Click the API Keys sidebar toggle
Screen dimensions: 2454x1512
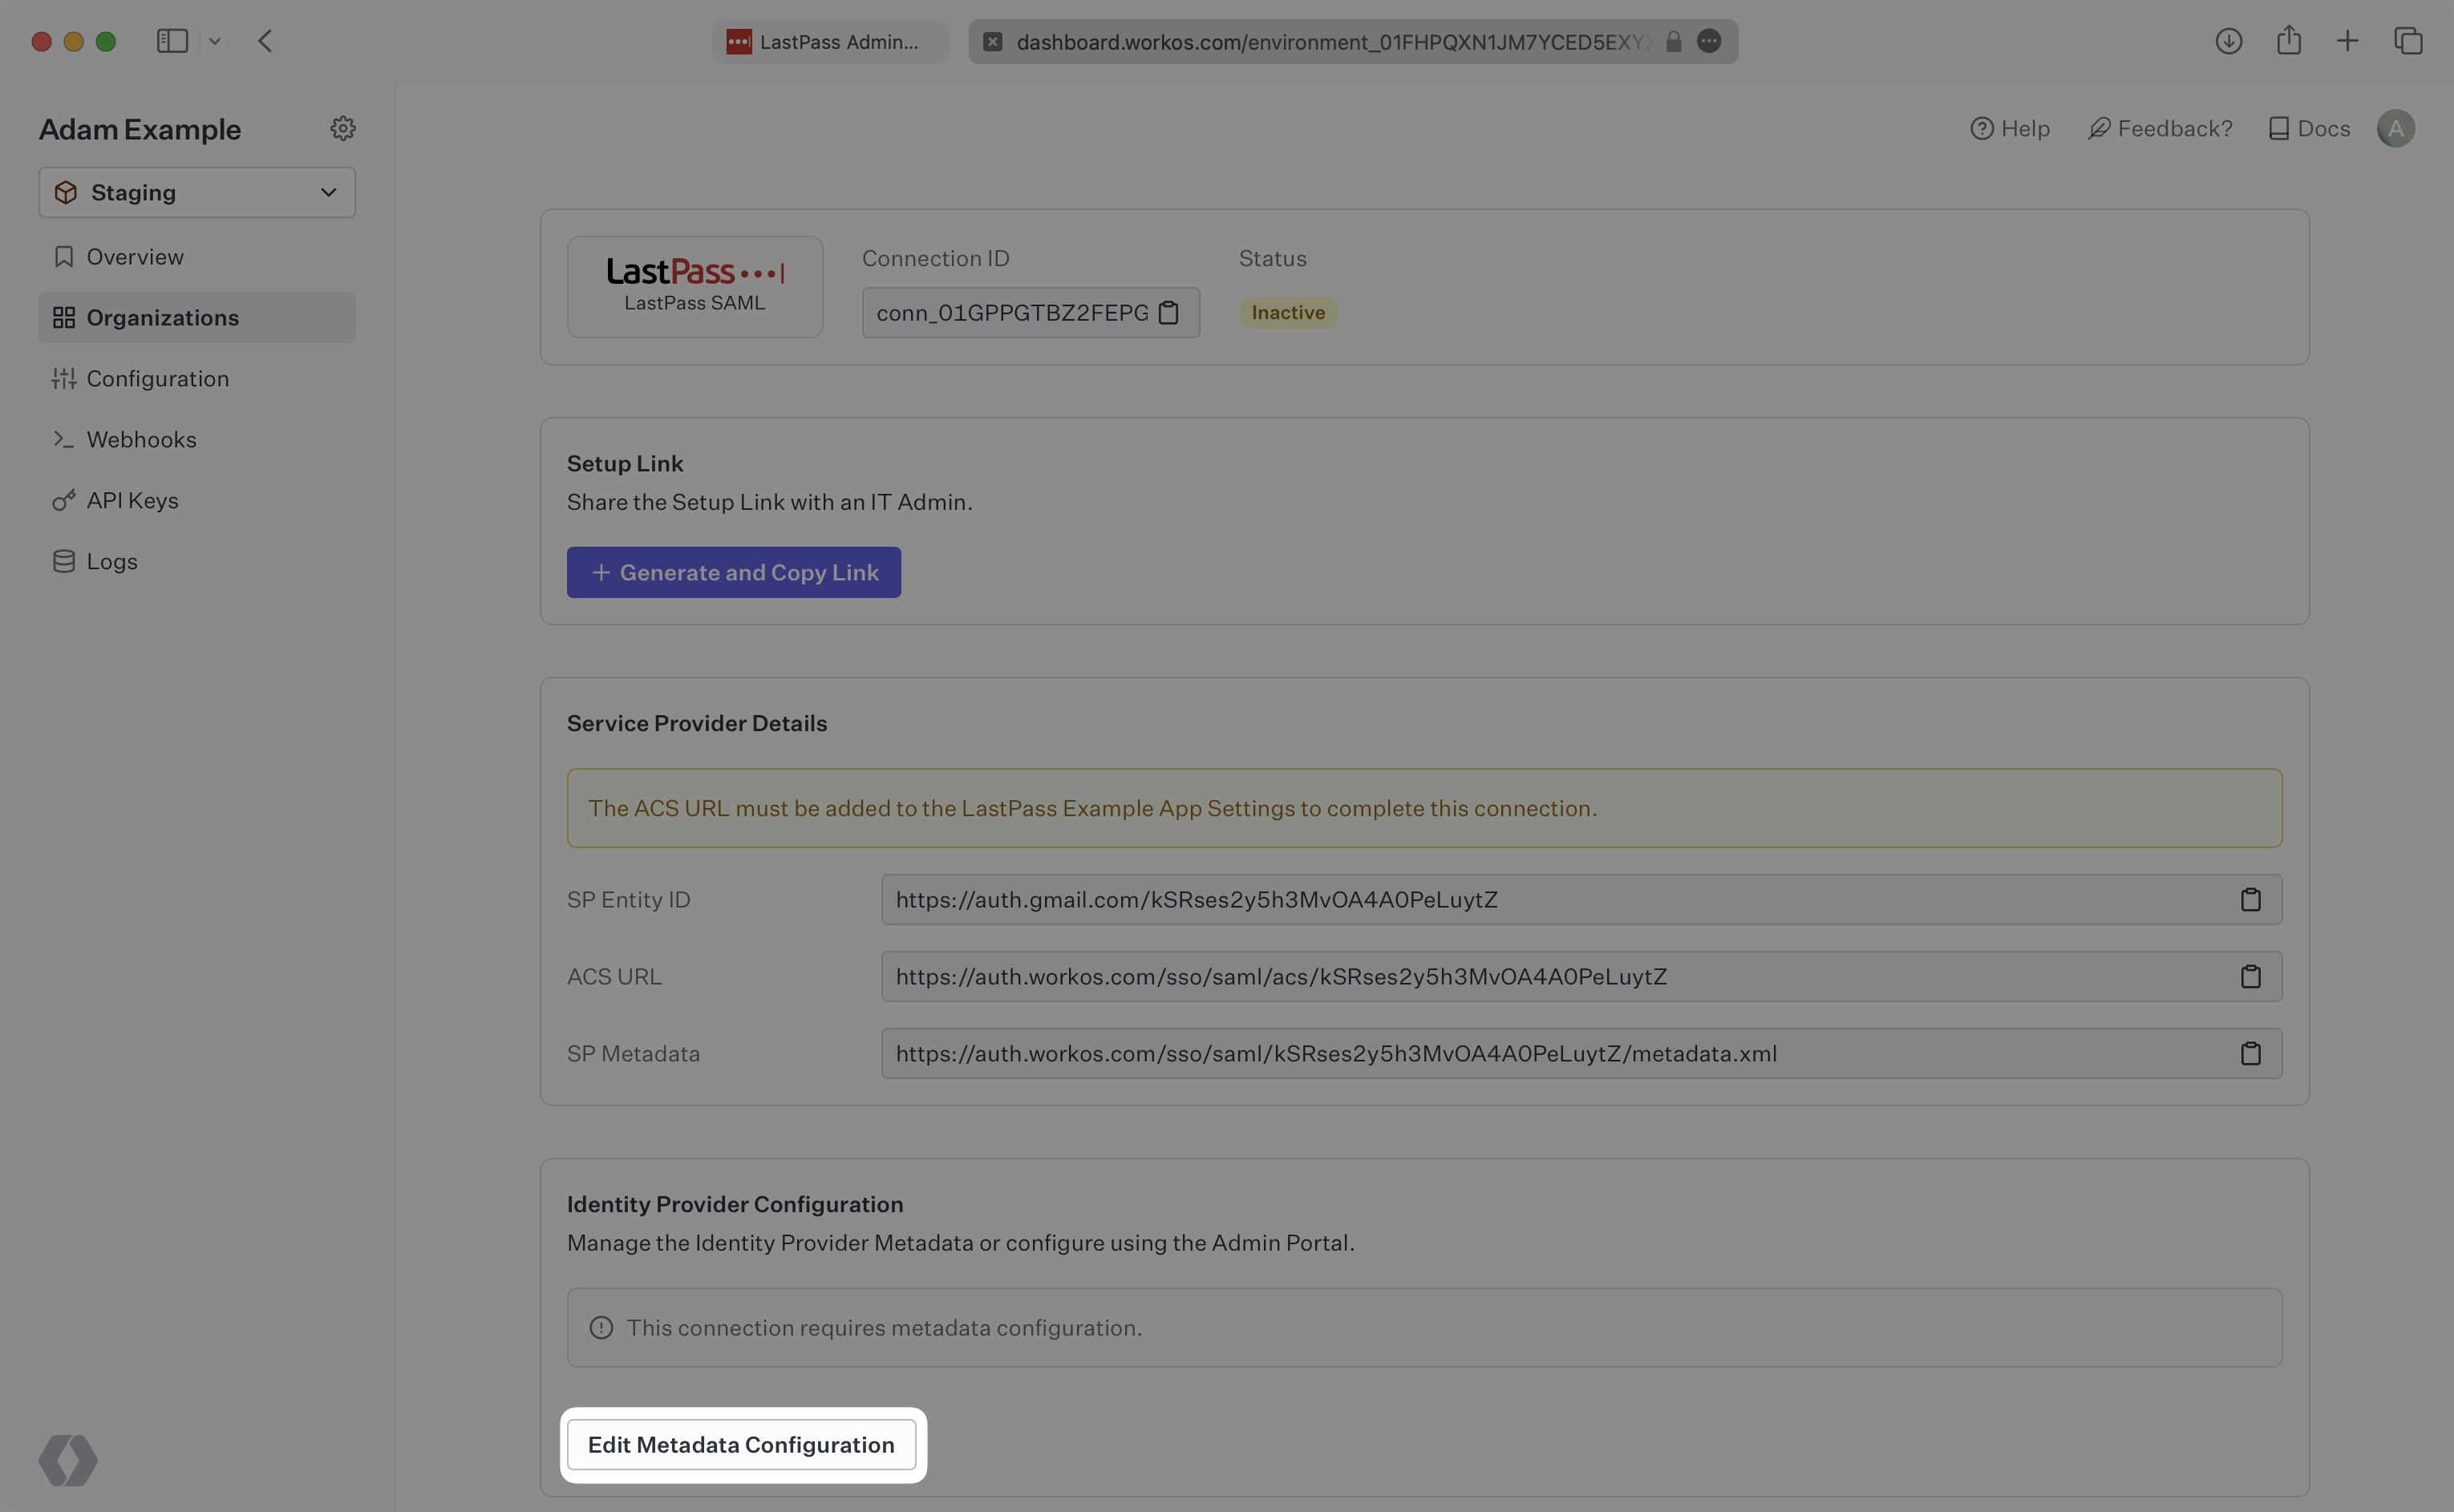click(132, 498)
